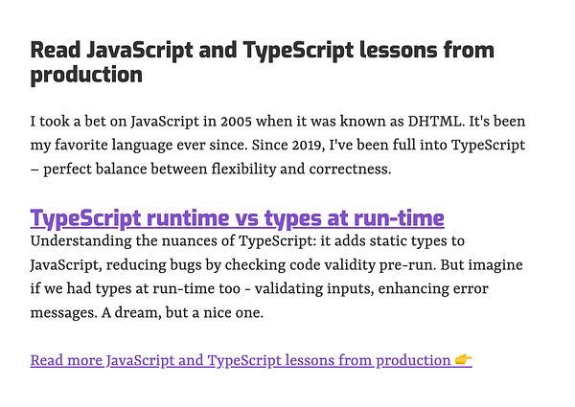Click the paragraph starting 'Understanding the nuances of TypeScript'
The width and height of the screenshot is (575, 407).
pyautogui.click(x=277, y=277)
